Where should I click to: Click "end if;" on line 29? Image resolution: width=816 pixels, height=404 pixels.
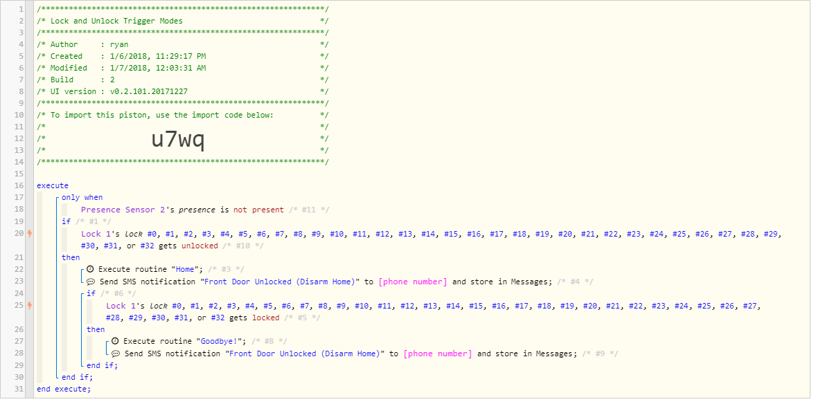coord(103,365)
